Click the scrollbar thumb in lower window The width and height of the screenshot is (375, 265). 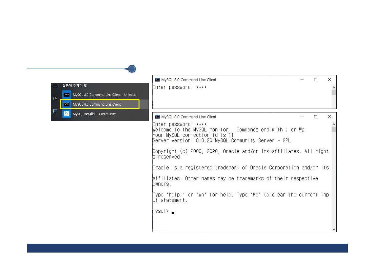coord(334,129)
